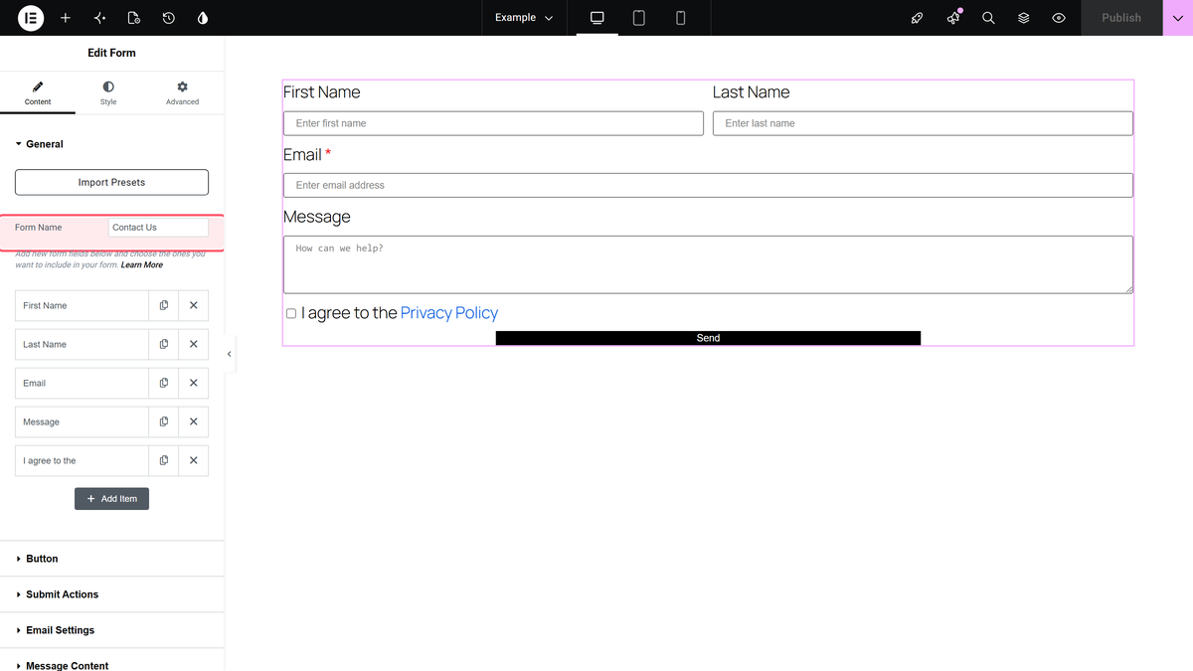1193x671 pixels.
Task: Collapse the editor panel with the arrow handle
Action: point(230,354)
